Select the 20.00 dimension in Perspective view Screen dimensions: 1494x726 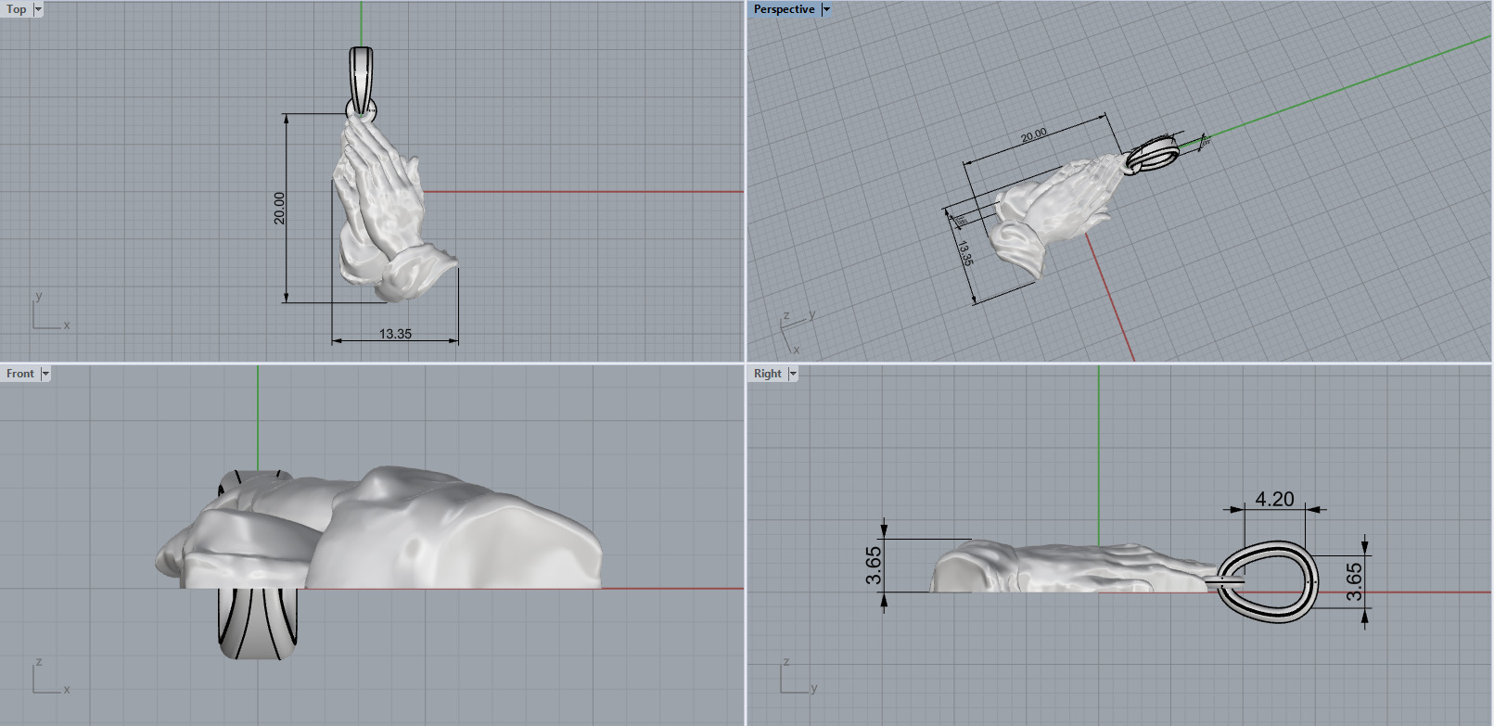pos(1034,135)
